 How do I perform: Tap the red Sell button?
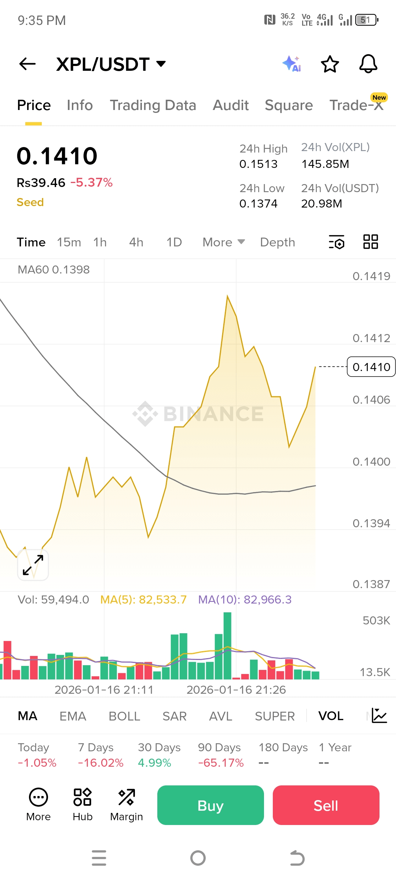(x=326, y=805)
